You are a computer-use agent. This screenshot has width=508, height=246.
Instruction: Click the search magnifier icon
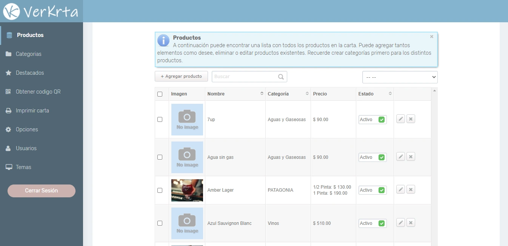(281, 77)
